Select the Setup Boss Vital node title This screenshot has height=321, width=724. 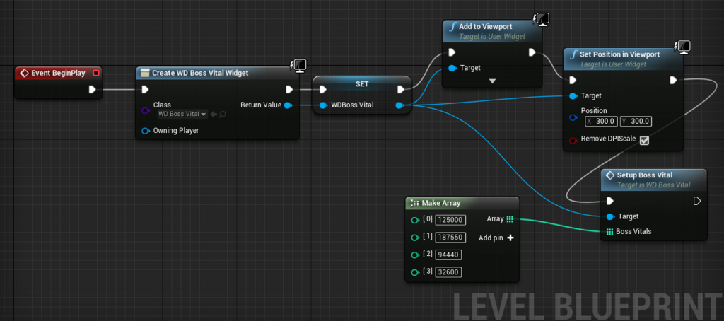tap(645, 175)
